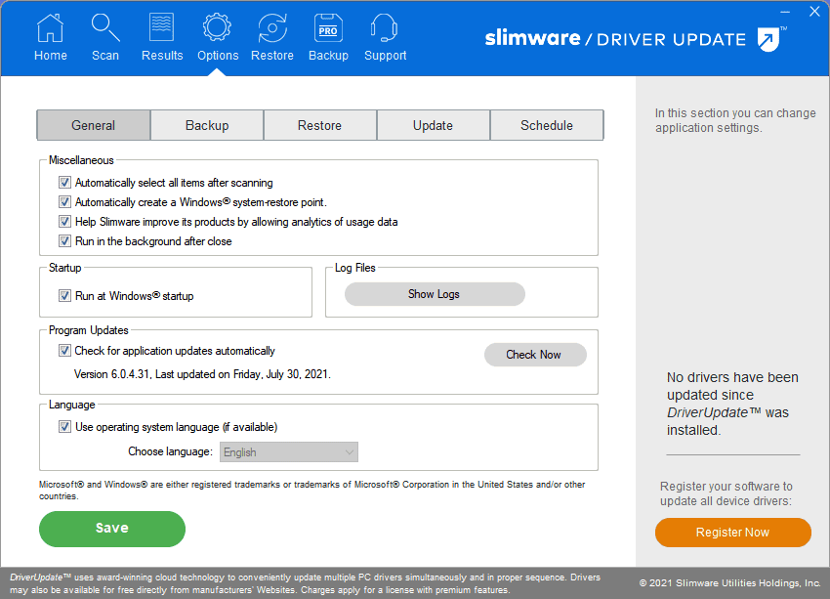830x599 pixels.
Task: Click the orange Register Now button
Action: tap(732, 533)
